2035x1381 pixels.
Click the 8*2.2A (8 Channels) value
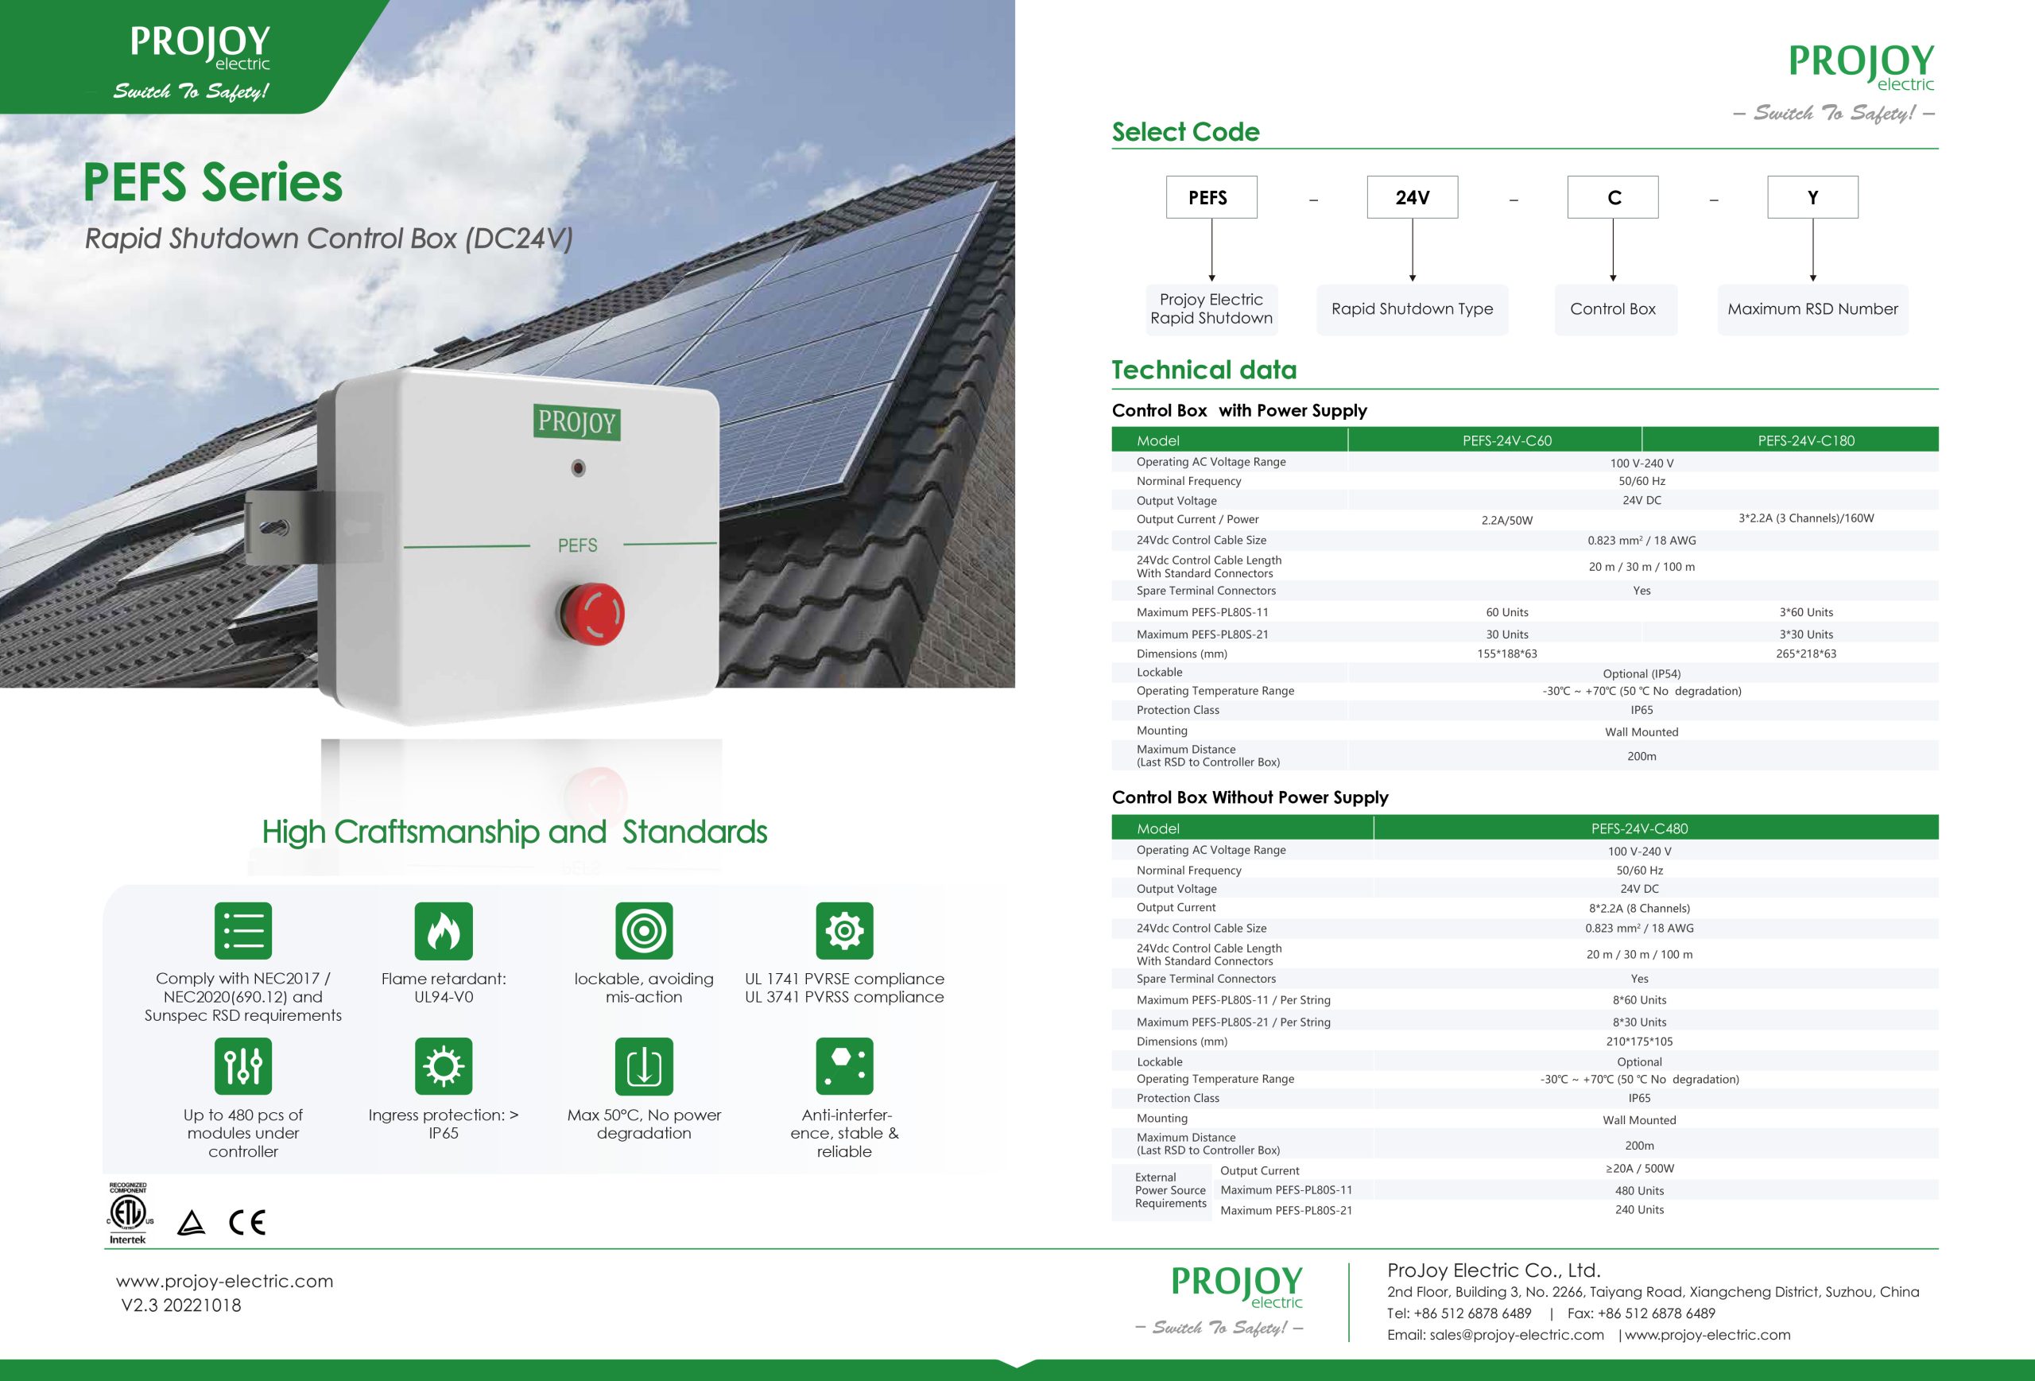point(1639,908)
